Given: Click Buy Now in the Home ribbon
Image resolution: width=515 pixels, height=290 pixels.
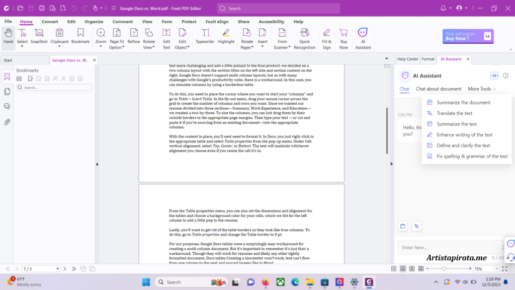Looking at the screenshot, I should pos(345,36).
